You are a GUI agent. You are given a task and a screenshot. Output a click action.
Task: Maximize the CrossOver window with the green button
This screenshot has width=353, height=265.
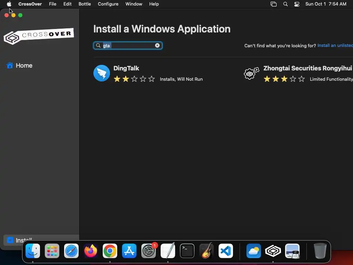pos(20,15)
